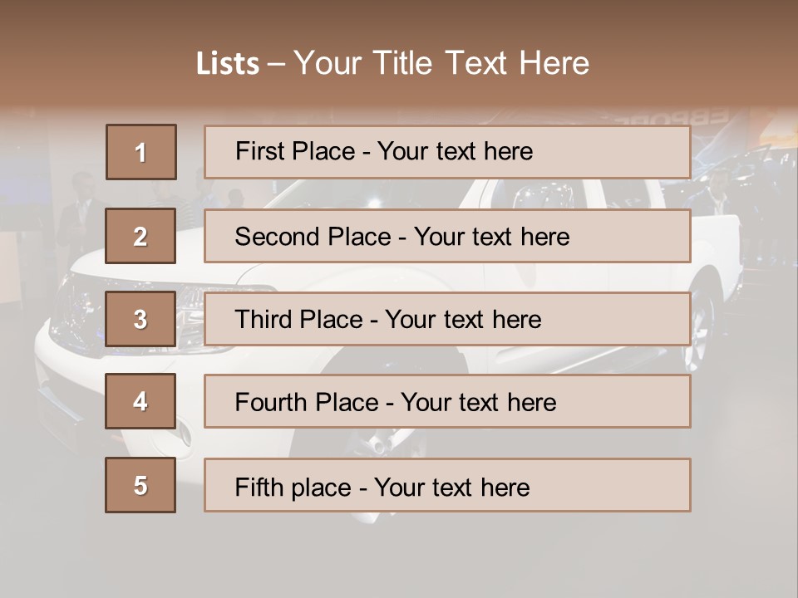Click the bold word Lists in title
798x598 pixels.
pyautogui.click(x=227, y=64)
